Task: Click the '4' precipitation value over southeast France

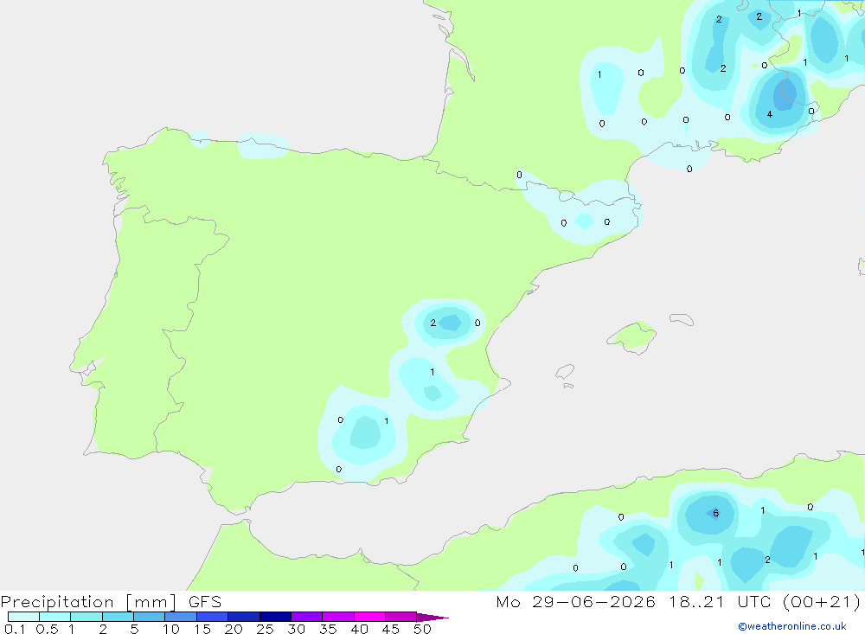Action: pos(770,114)
